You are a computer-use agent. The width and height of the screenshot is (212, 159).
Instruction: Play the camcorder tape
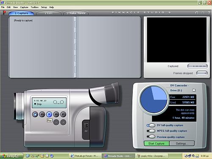click(x=49, y=114)
